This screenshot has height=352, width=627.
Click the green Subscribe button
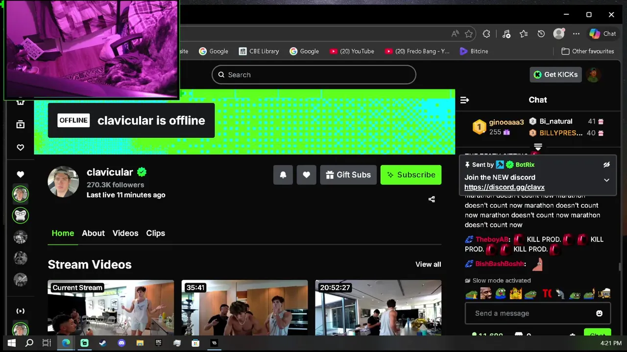[411, 175]
